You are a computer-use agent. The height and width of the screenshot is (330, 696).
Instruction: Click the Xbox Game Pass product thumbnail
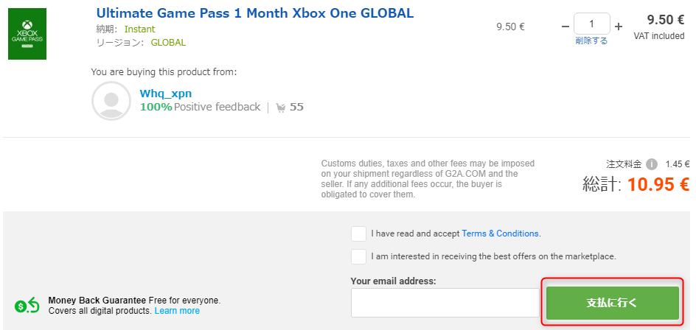click(27, 34)
